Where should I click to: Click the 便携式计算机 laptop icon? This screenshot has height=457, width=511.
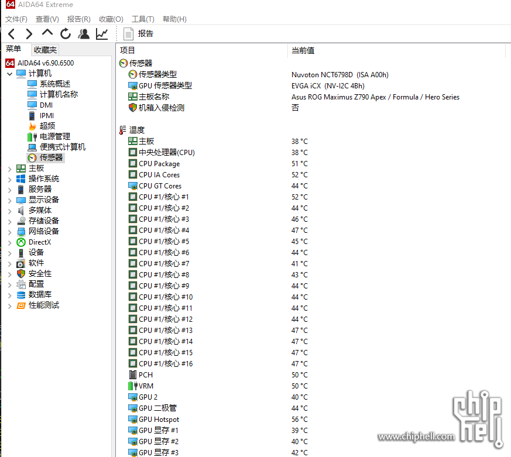point(32,147)
